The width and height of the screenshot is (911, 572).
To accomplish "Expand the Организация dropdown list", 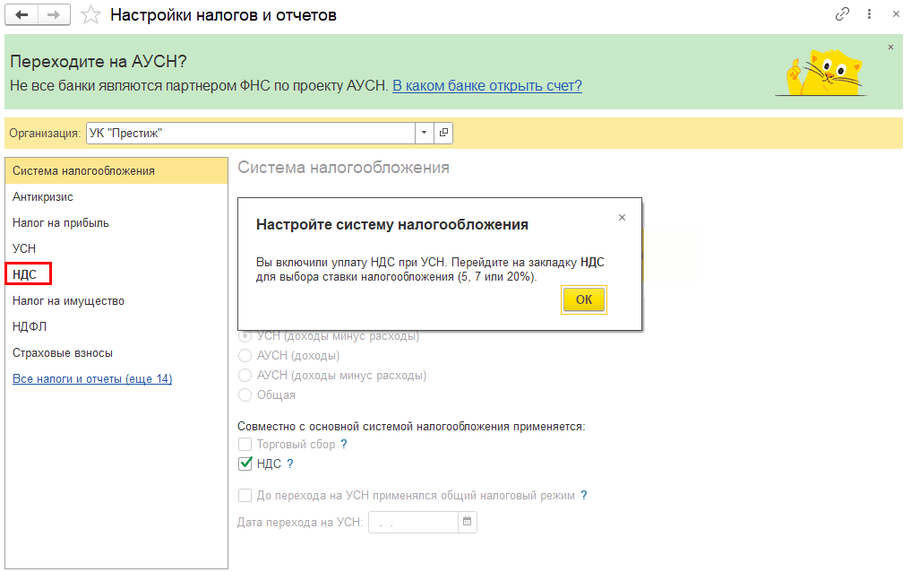I will (x=424, y=133).
